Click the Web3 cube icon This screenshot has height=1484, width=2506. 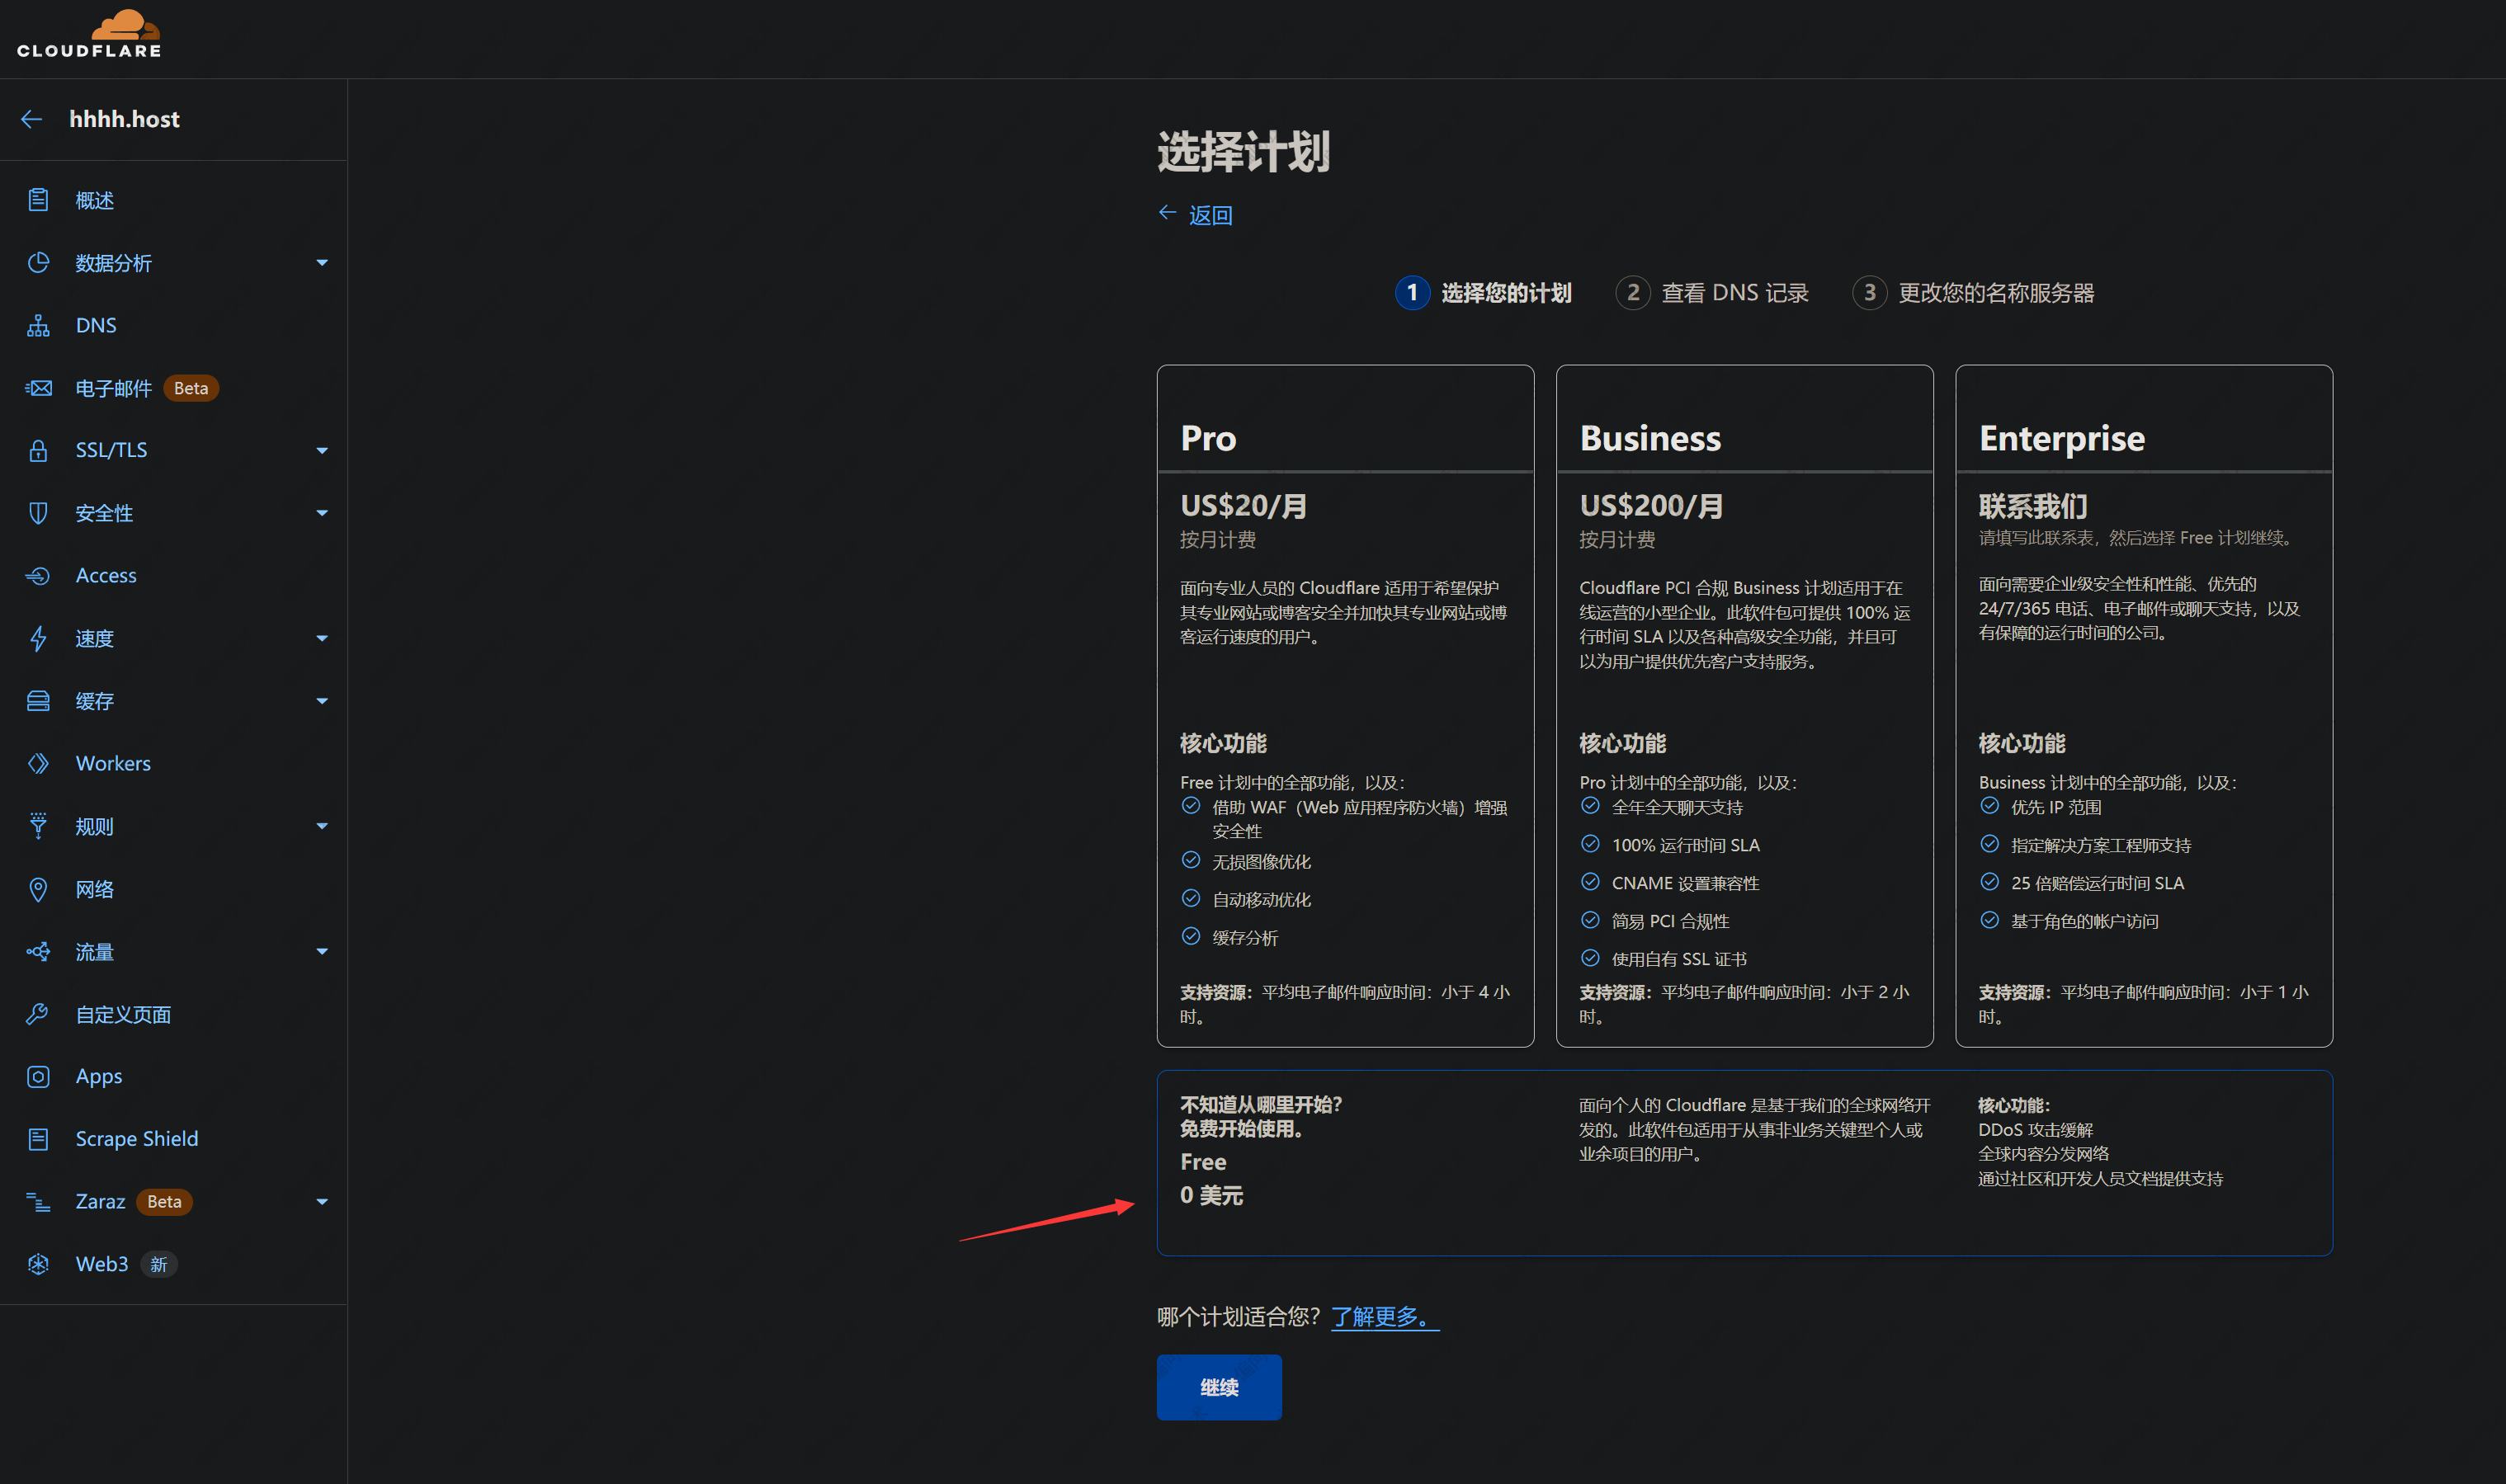pyautogui.click(x=38, y=1264)
